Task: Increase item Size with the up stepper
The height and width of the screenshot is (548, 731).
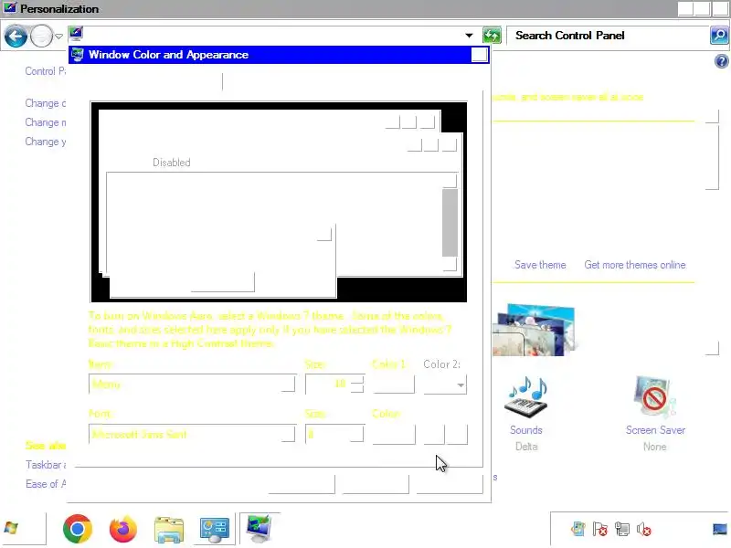Action: (x=357, y=379)
